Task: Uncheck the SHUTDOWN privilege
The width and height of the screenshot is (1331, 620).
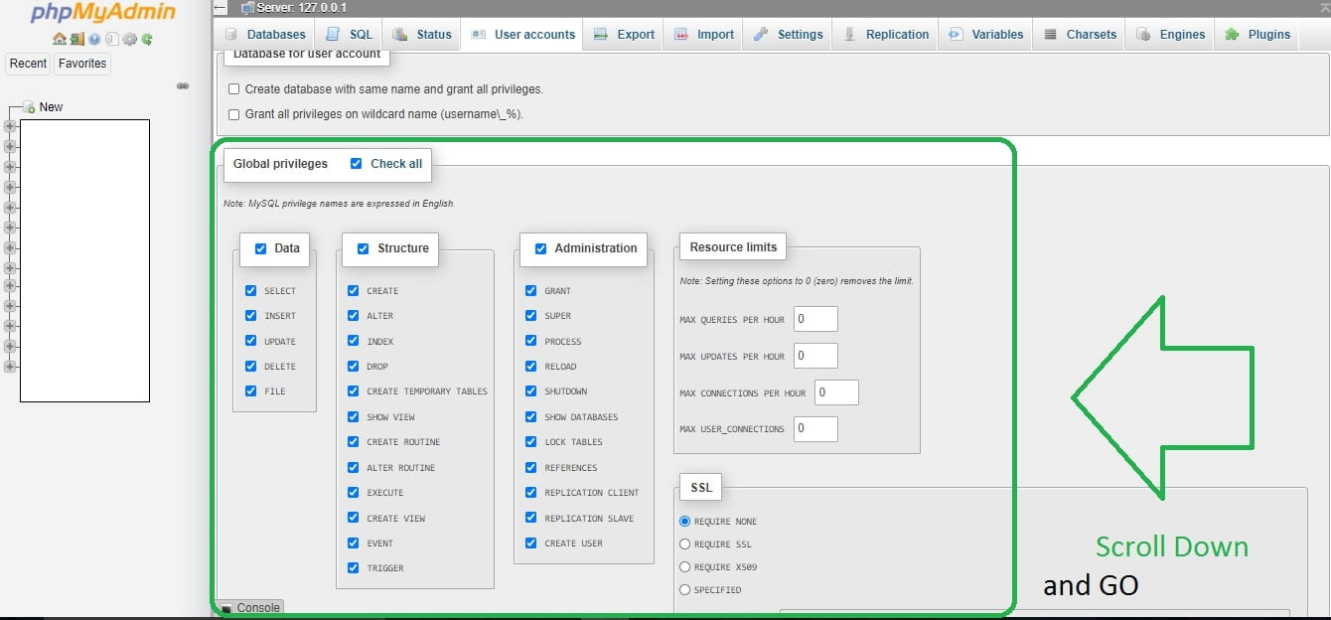Action: point(531,391)
